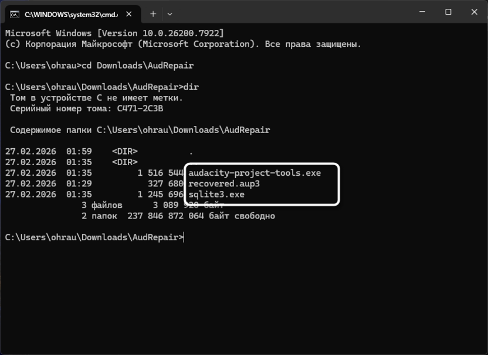Image resolution: width=488 pixels, height=355 pixels.
Task: Click the size value 327 680
Action: (165, 184)
